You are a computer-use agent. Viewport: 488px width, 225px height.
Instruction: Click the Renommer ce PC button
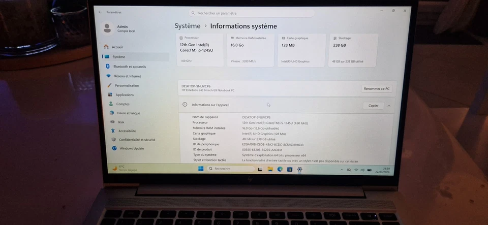377,88
